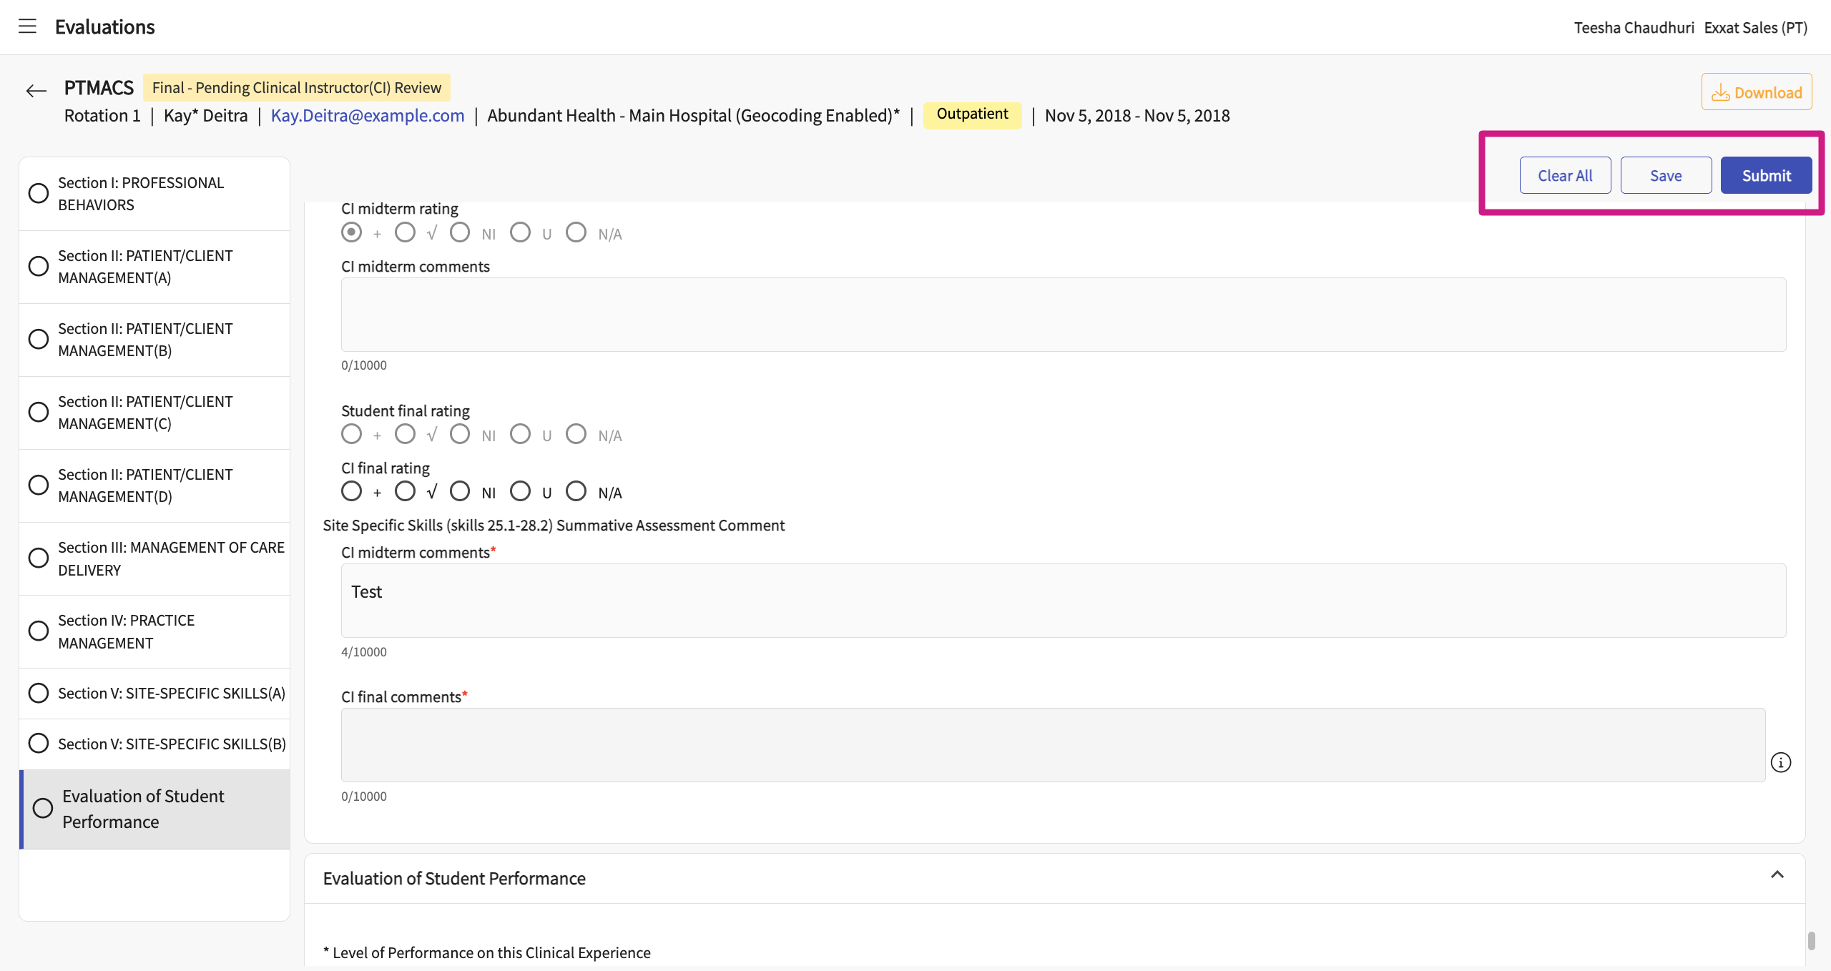Collapse the Evaluation of Student Performance panel

[1777, 875]
